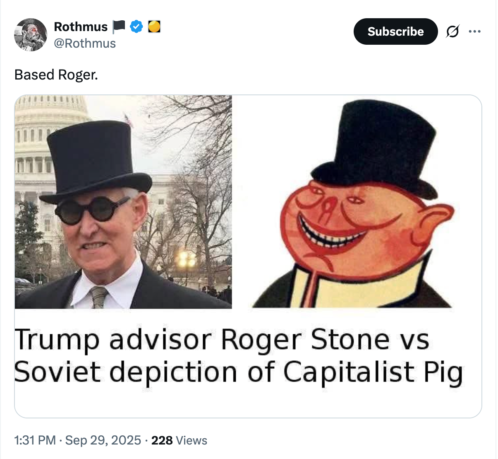Image resolution: width=498 pixels, height=459 pixels.
Task: Click the Capitol dome in the photo
Action: [52, 109]
